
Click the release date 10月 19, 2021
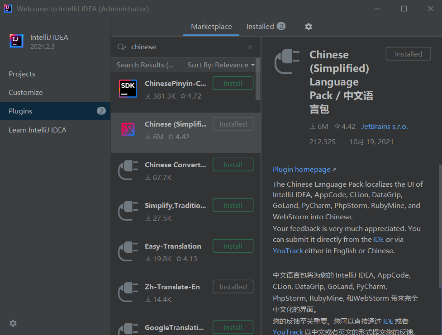[371, 142]
